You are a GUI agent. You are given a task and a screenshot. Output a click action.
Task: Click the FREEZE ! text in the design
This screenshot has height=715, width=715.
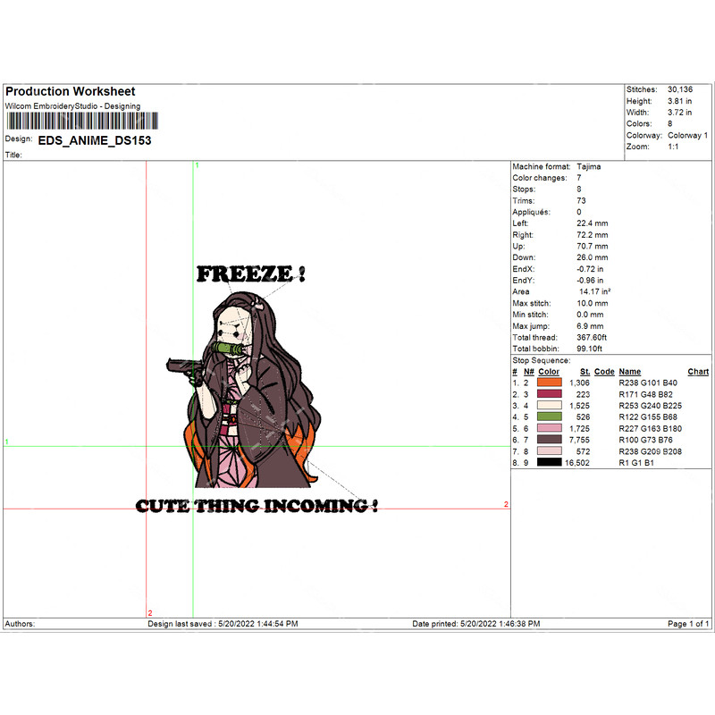(x=250, y=274)
